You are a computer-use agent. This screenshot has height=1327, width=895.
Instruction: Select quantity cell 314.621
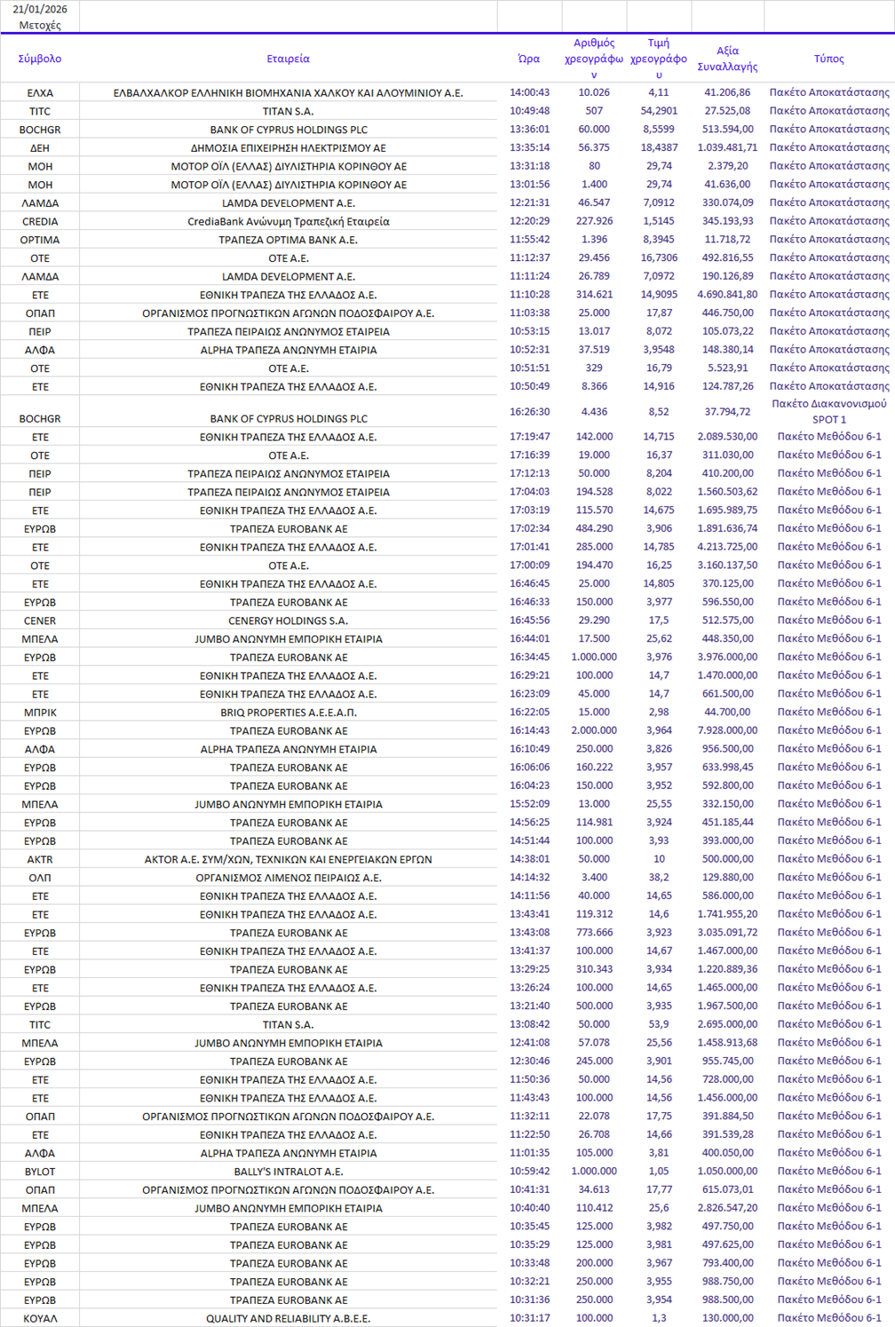point(594,295)
